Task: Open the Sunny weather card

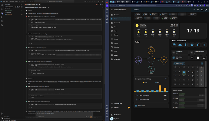Action: (156, 30)
